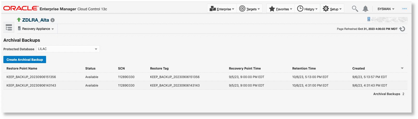Click the ZDLRA_Alta target title
Viewport: 418px width, 119px height.
point(35,20)
